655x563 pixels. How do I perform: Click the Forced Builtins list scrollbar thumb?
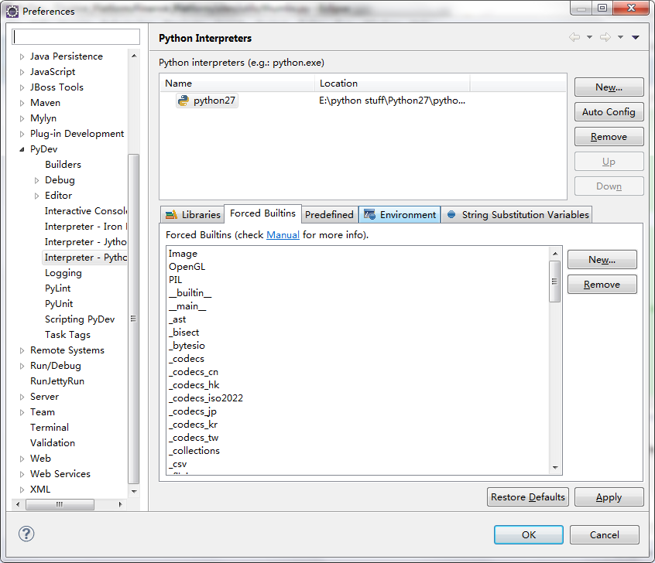point(555,281)
